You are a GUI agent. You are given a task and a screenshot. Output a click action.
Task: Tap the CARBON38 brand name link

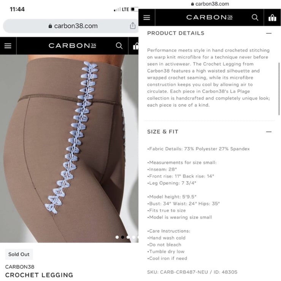pyautogui.click(x=20, y=267)
